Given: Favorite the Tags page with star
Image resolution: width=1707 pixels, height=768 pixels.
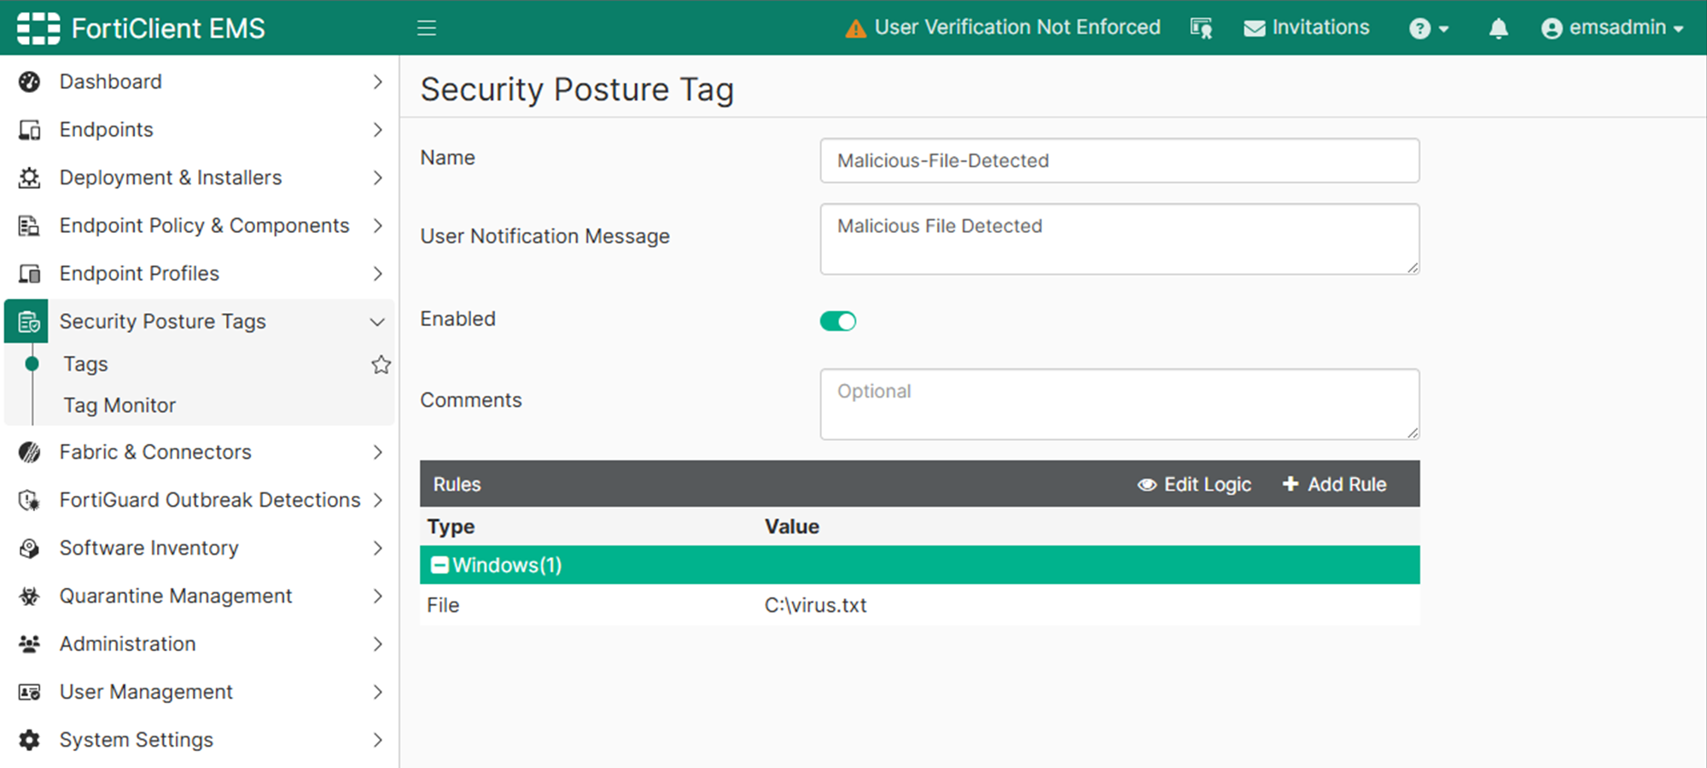Looking at the screenshot, I should (381, 365).
